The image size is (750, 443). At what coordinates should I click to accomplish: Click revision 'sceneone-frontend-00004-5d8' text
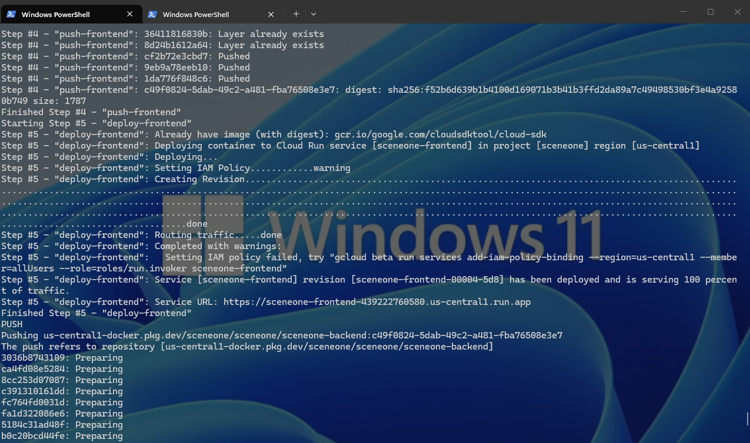pos(427,280)
